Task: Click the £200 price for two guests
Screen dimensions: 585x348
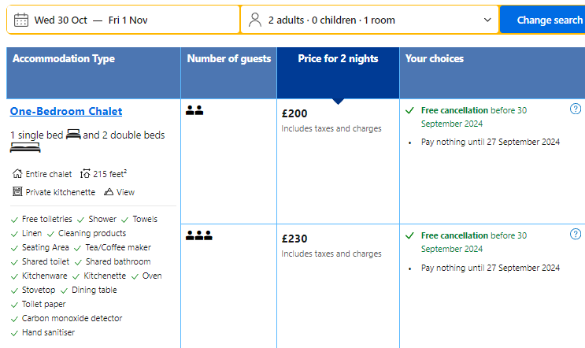Action: [x=294, y=113]
